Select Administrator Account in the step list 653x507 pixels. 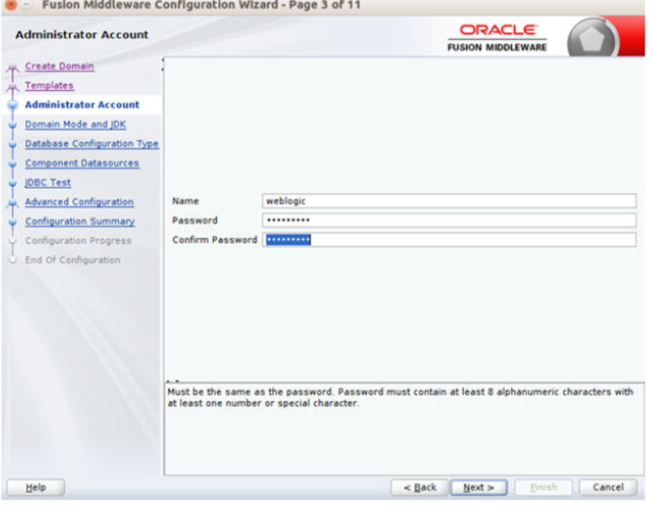point(82,105)
